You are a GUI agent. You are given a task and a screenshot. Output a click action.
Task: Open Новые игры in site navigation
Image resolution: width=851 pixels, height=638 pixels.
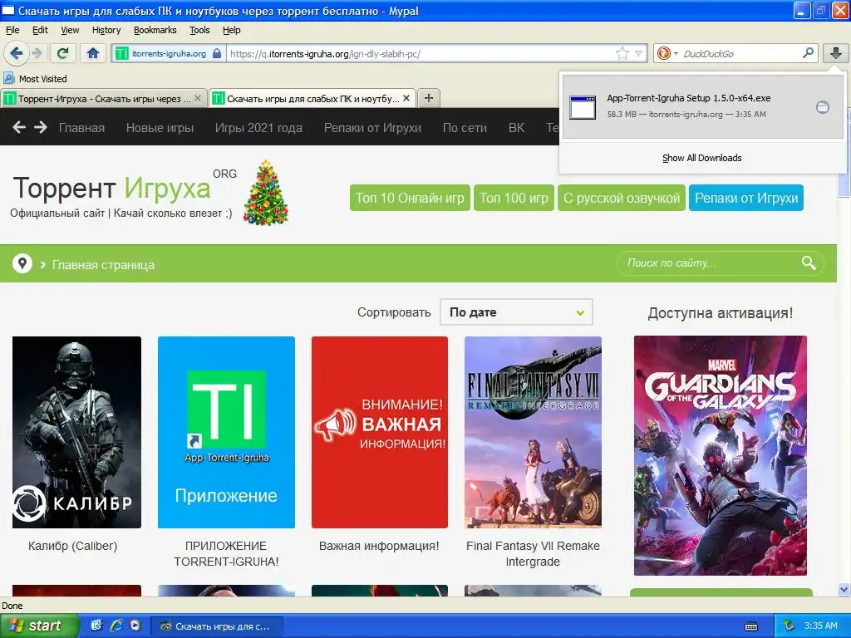click(160, 127)
